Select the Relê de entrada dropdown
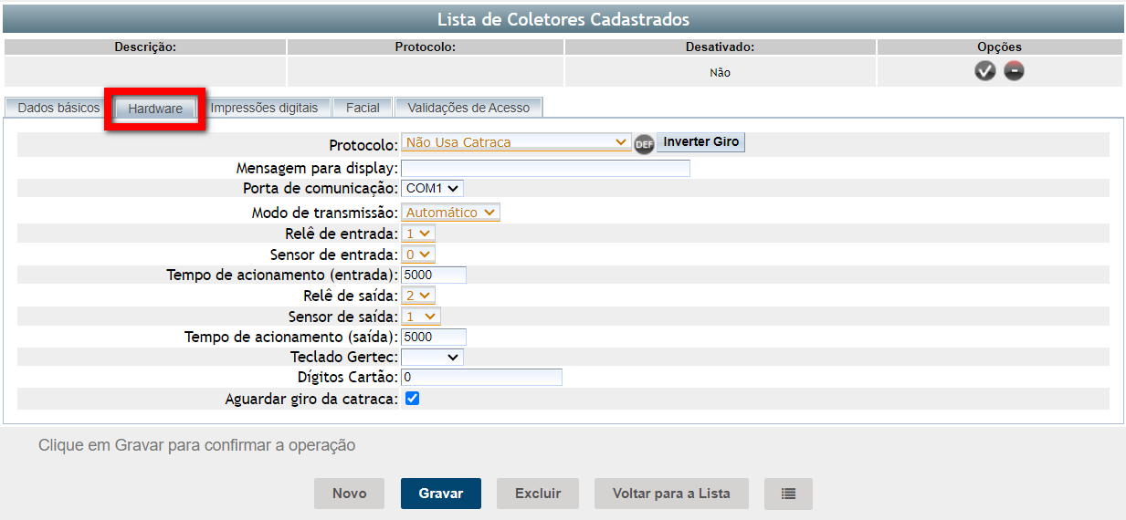 click(418, 234)
